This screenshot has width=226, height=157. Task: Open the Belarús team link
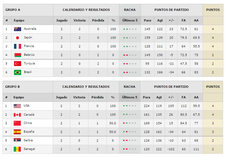coord(29,55)
